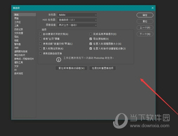Enable 完成后用声音提示(D)
The width and height of the screenshot is (178, 136).
click(x=91, y=34)
